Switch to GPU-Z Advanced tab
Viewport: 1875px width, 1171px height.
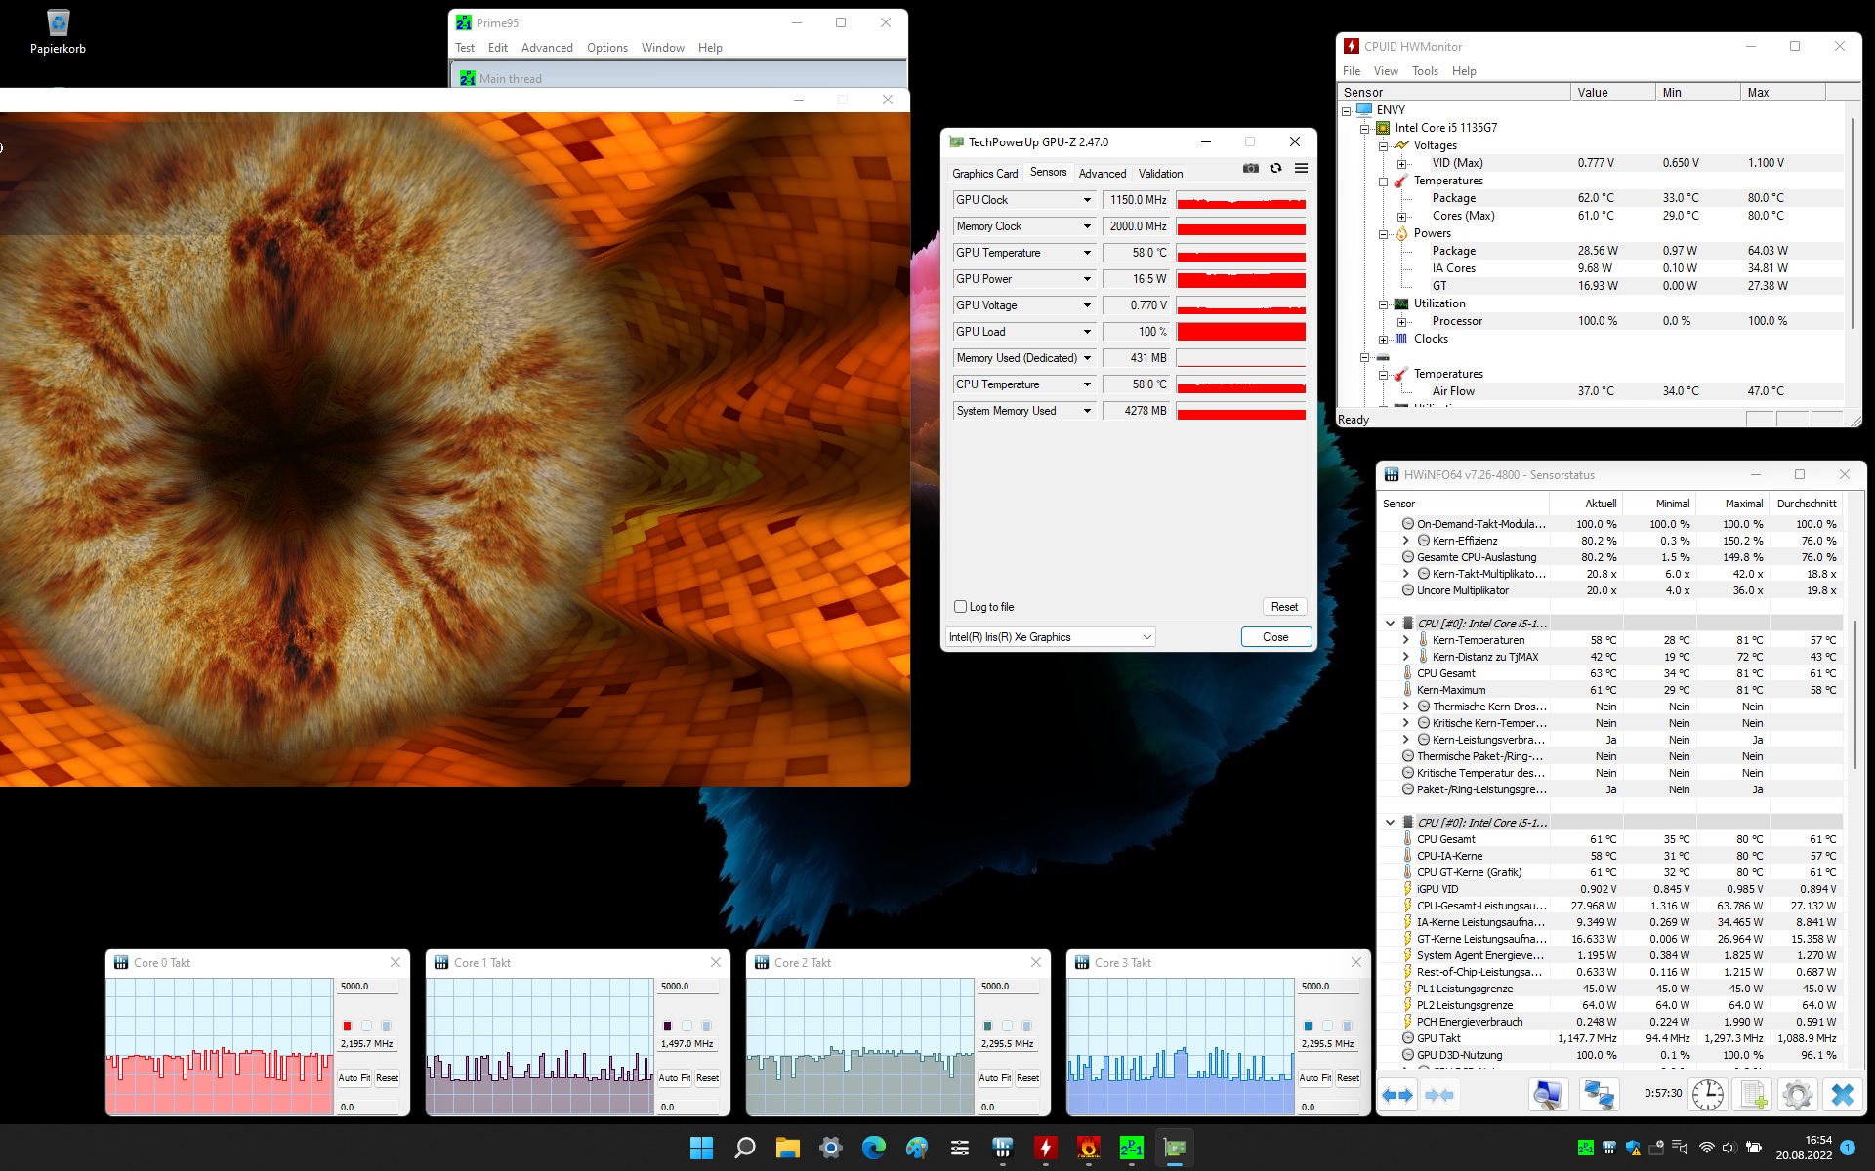(x=1102, y=173)
